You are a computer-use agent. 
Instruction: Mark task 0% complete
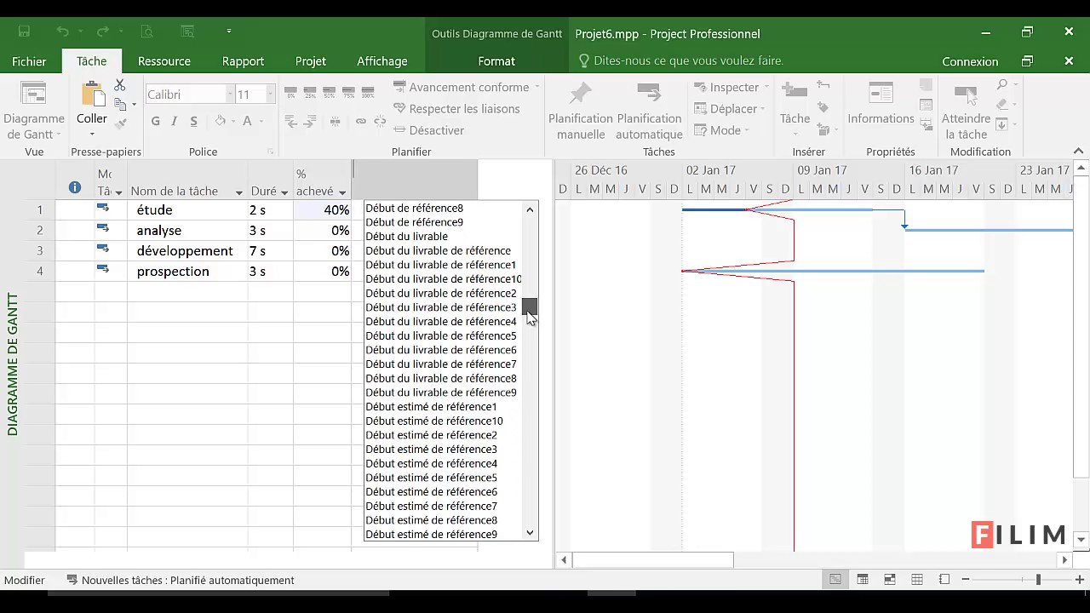pos(291,91)
